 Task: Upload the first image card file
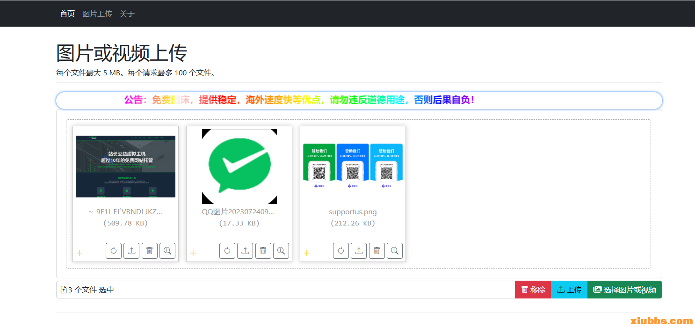pyautogui.click(x=131, y=251)
